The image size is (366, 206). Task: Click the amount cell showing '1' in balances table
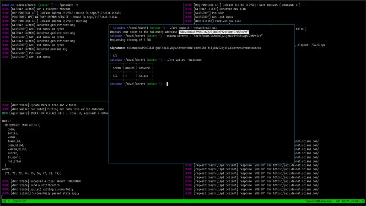click(x=126, y=76)
